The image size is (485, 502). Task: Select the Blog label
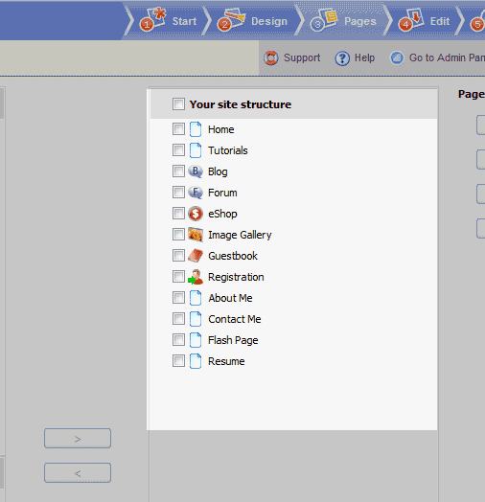[218, 171]
